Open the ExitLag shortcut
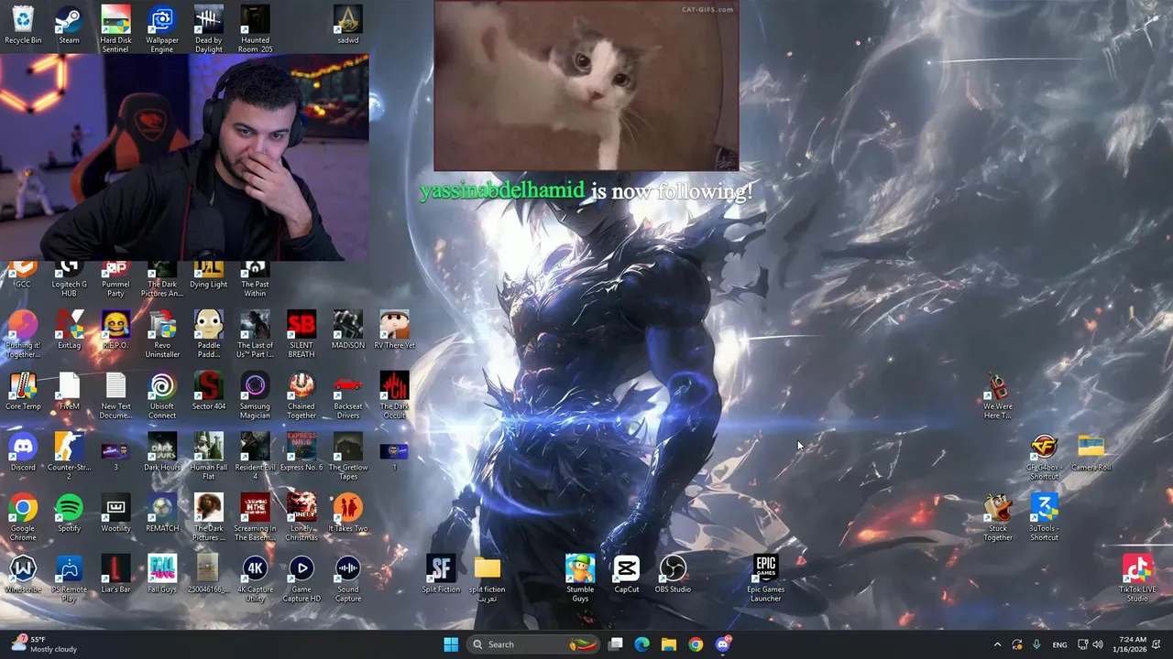1173x659 pixels. [x=69, y=329]
